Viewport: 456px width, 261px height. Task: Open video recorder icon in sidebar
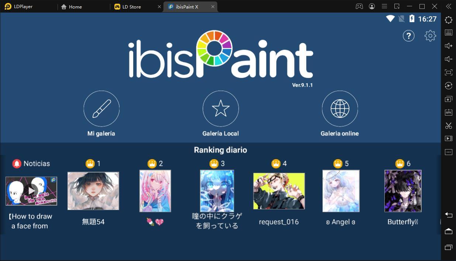[x=449, y=138]
